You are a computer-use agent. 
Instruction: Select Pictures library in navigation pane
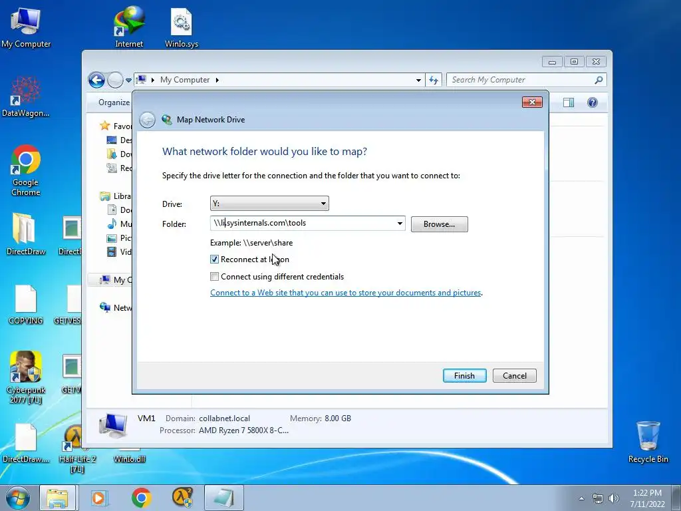[x=120, y=238]
